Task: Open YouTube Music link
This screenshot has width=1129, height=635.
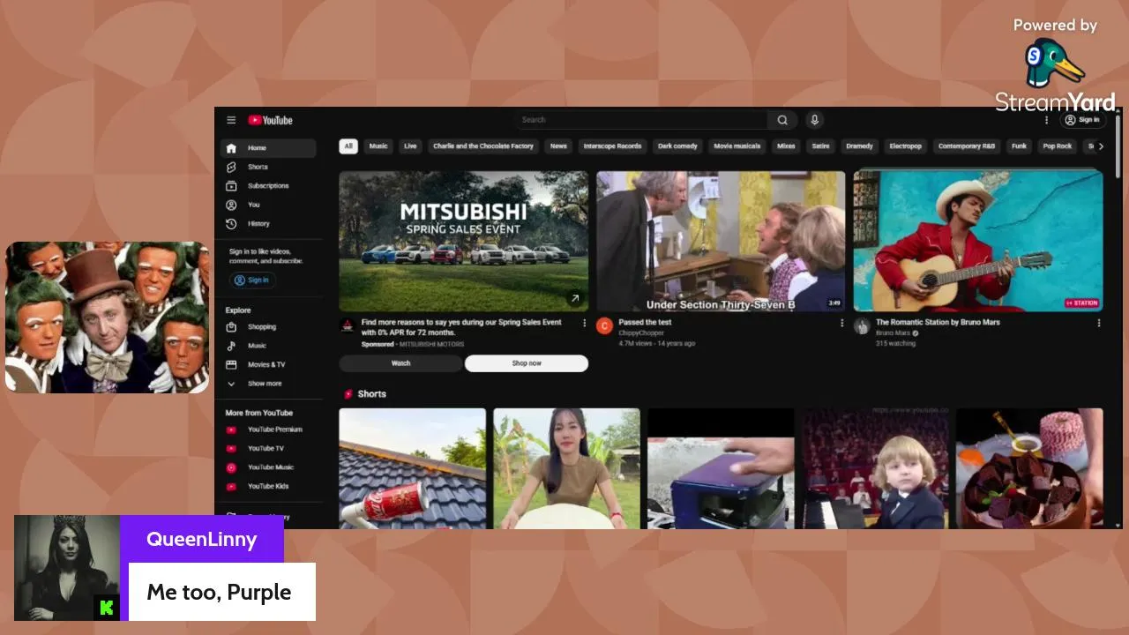Action: coord(268,467)
